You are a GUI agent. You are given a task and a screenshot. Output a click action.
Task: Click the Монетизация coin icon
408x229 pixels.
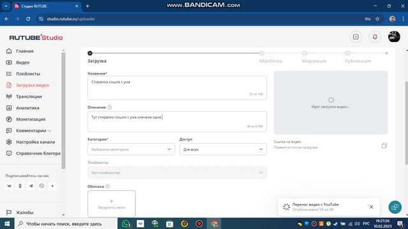click(9, 119)
